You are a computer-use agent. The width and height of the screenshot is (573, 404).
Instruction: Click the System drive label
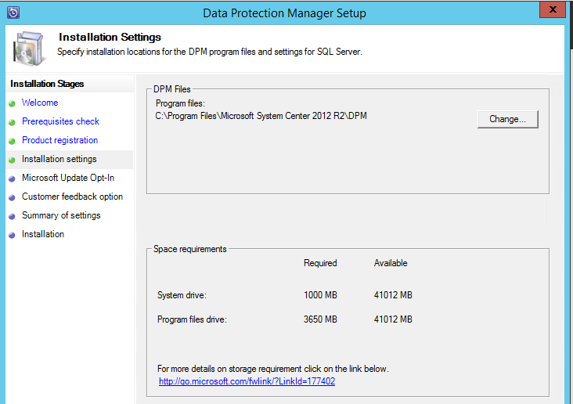point(182,295)
